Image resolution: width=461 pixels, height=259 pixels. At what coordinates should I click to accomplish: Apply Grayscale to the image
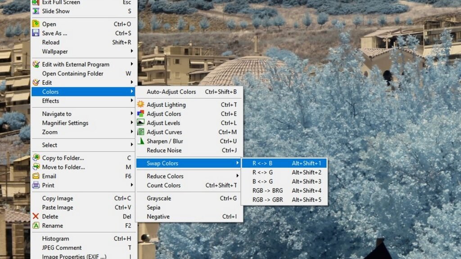click(190, 198)
